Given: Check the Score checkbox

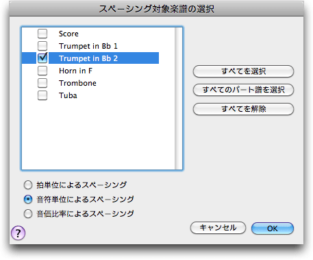Looking at the screenshot, I should pos(42,34).
